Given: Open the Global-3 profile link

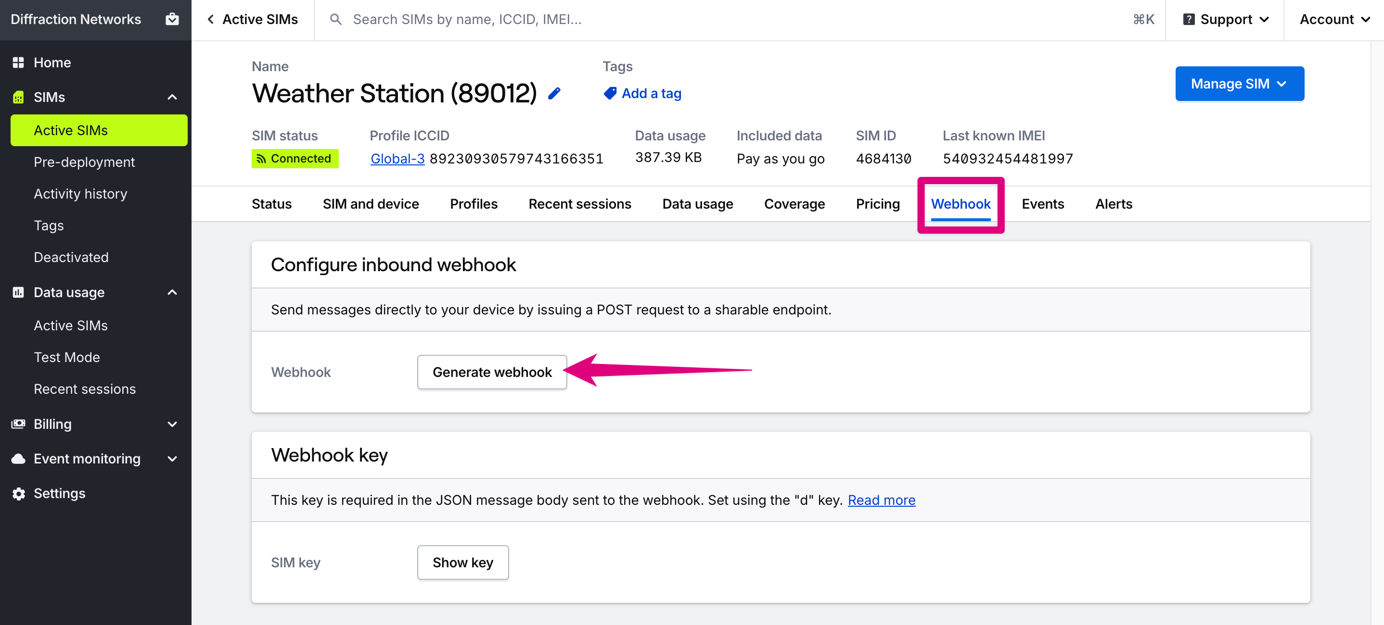Looking at the screenshot, I should tap(397, 159).
